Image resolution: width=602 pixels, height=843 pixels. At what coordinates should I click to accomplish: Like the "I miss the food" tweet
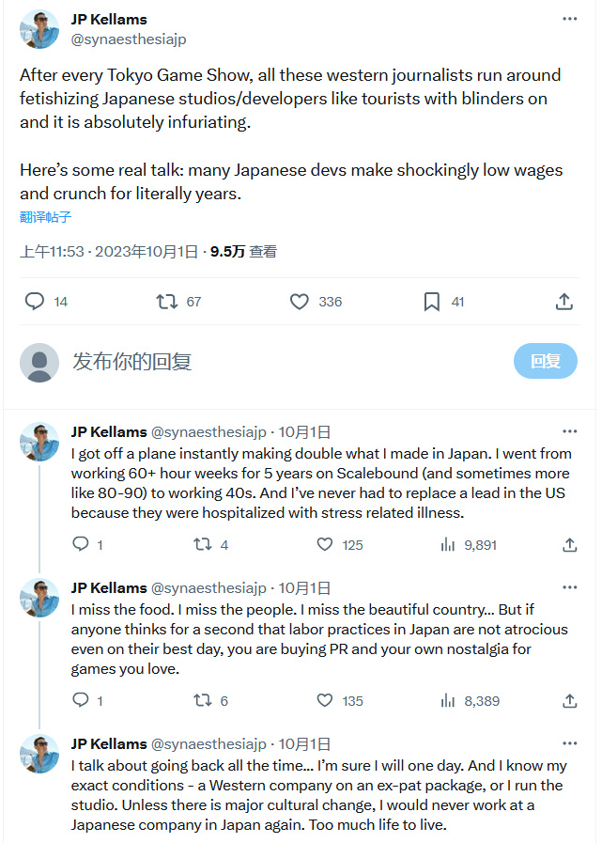325,700
